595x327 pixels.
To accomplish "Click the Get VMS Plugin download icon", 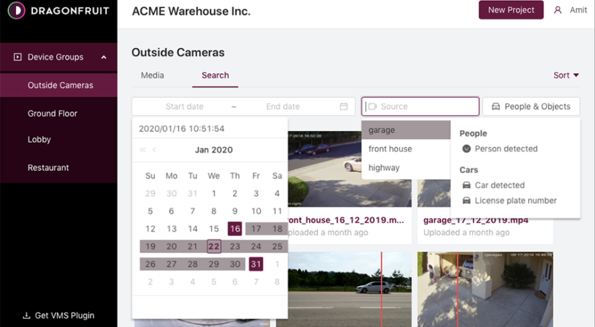I will [26, 316].
